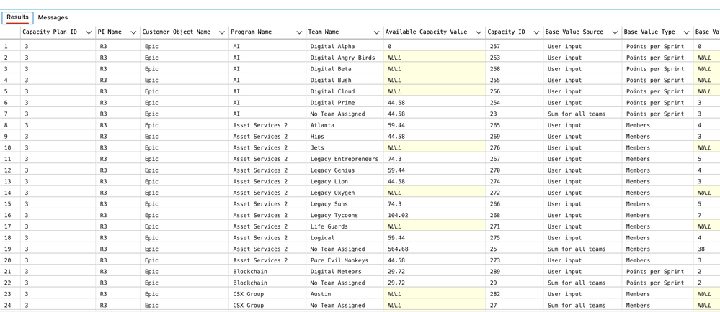This screenshot has width=720, height=312.
Task: Select row number 12 header
Action: pos(10,170)
